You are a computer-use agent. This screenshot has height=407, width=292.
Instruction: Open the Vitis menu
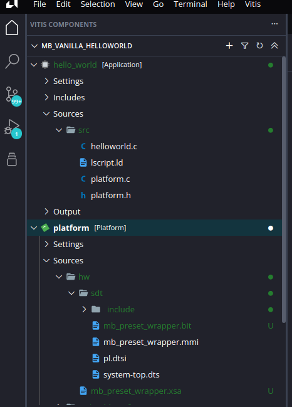pyautogui.click(x=253, y=4)
